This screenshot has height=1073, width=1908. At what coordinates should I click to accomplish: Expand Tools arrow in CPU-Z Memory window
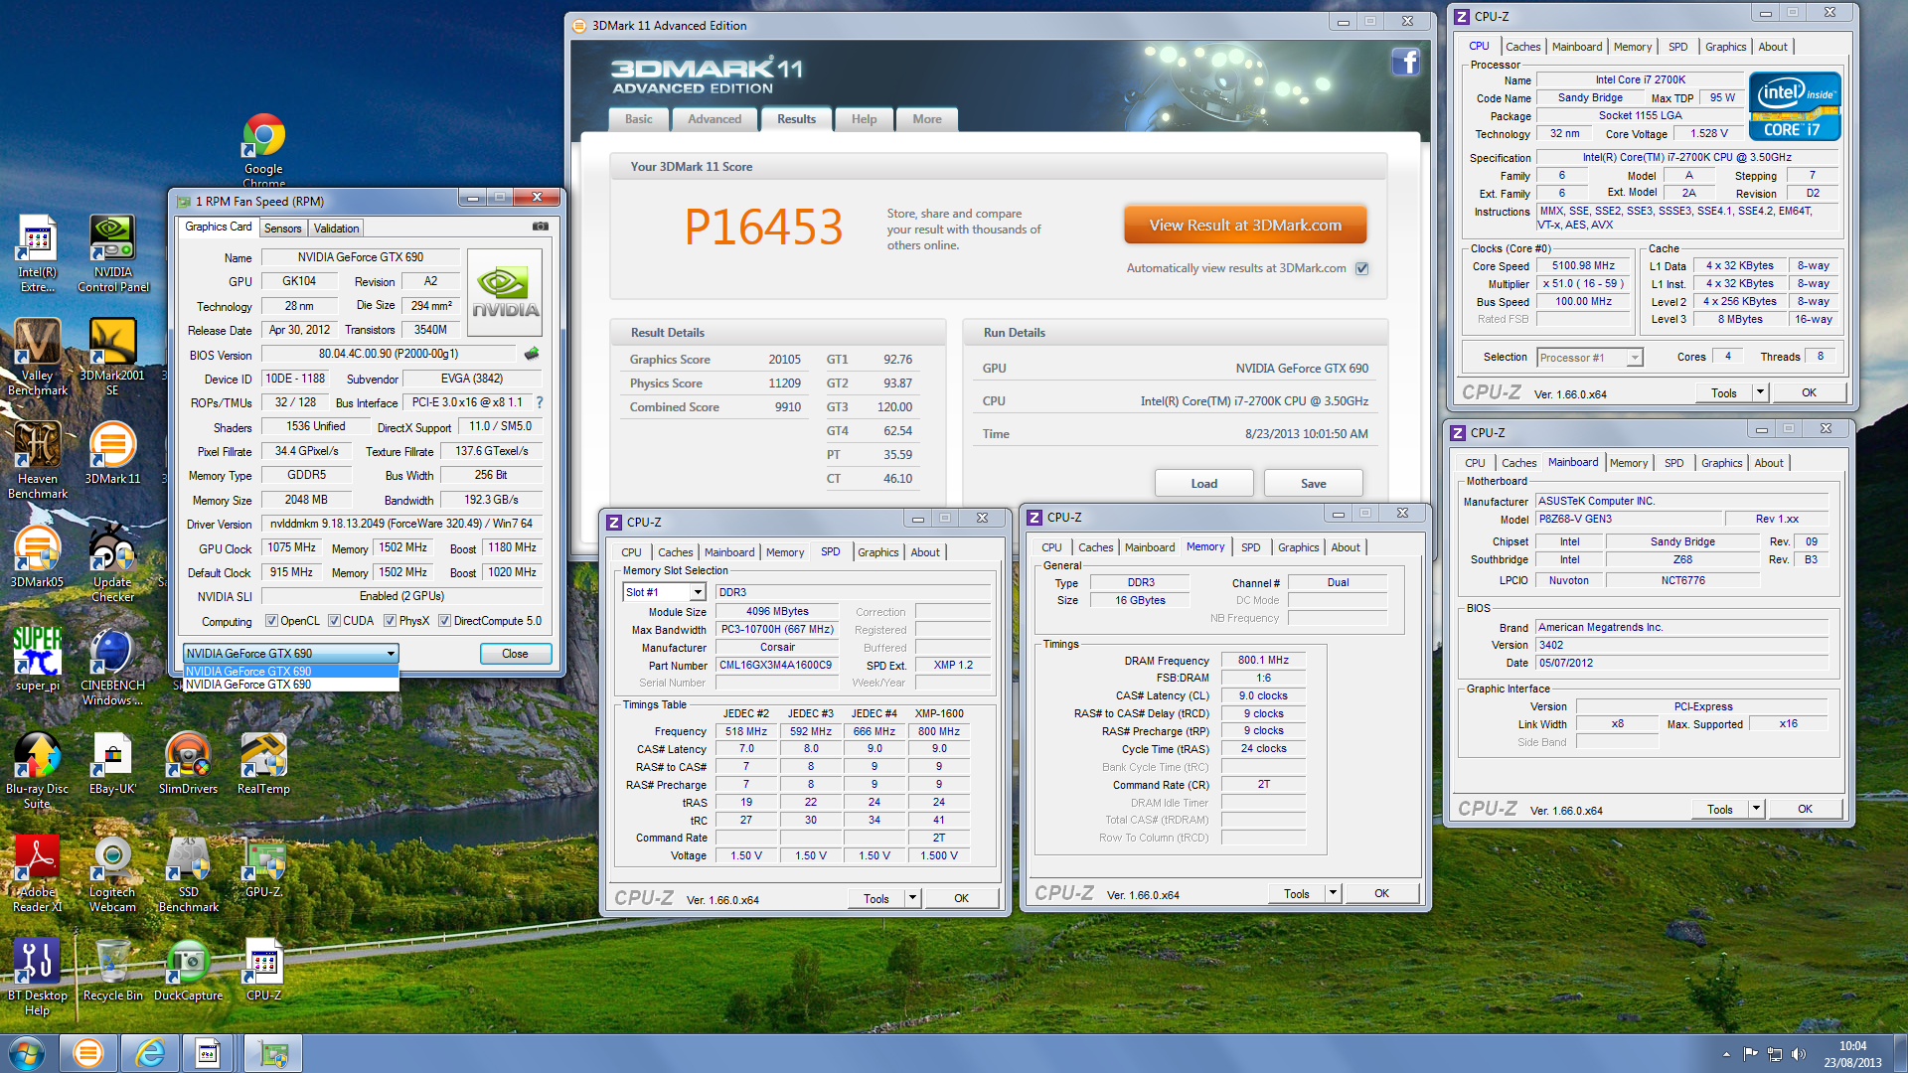click(1332, 893)
